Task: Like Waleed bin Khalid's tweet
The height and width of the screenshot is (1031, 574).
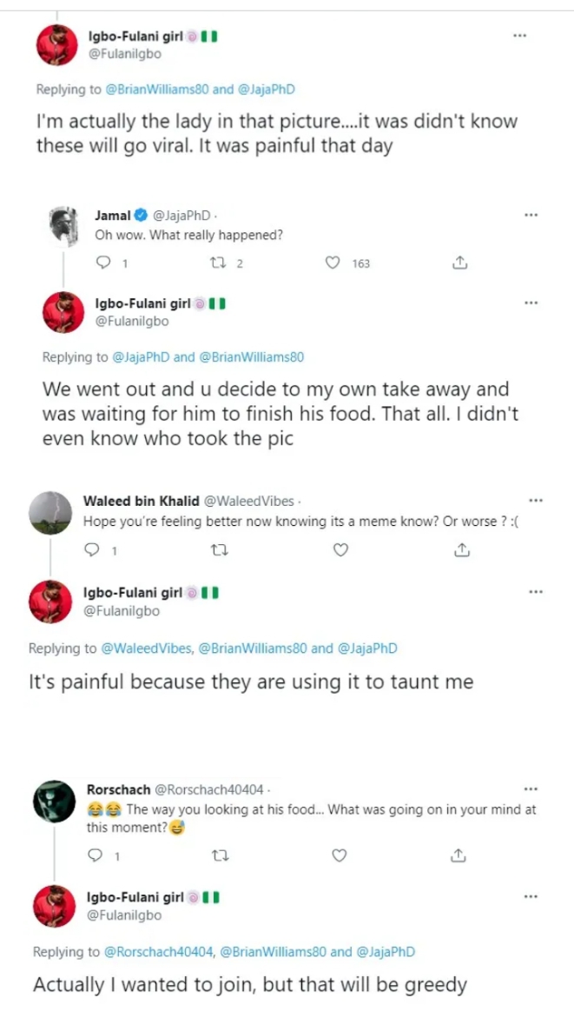Action: (x=340, y=549)
